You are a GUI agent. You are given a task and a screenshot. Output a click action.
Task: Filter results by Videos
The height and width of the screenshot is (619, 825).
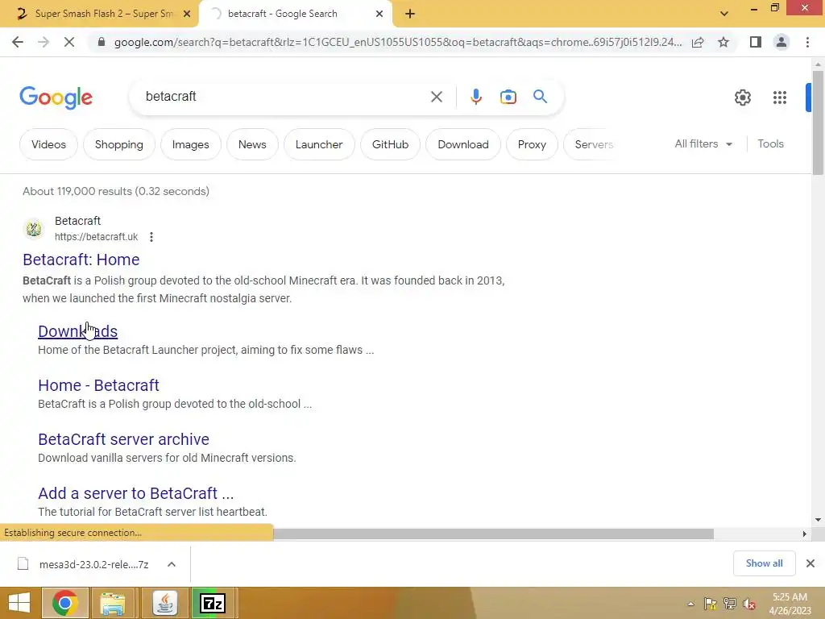[48, 144]
